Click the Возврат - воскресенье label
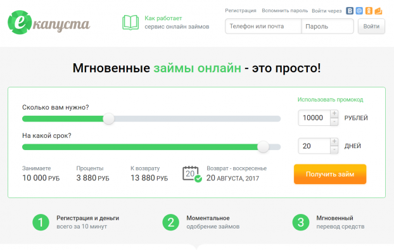Viewport: 394px width, 250px height. coord(237,168)
